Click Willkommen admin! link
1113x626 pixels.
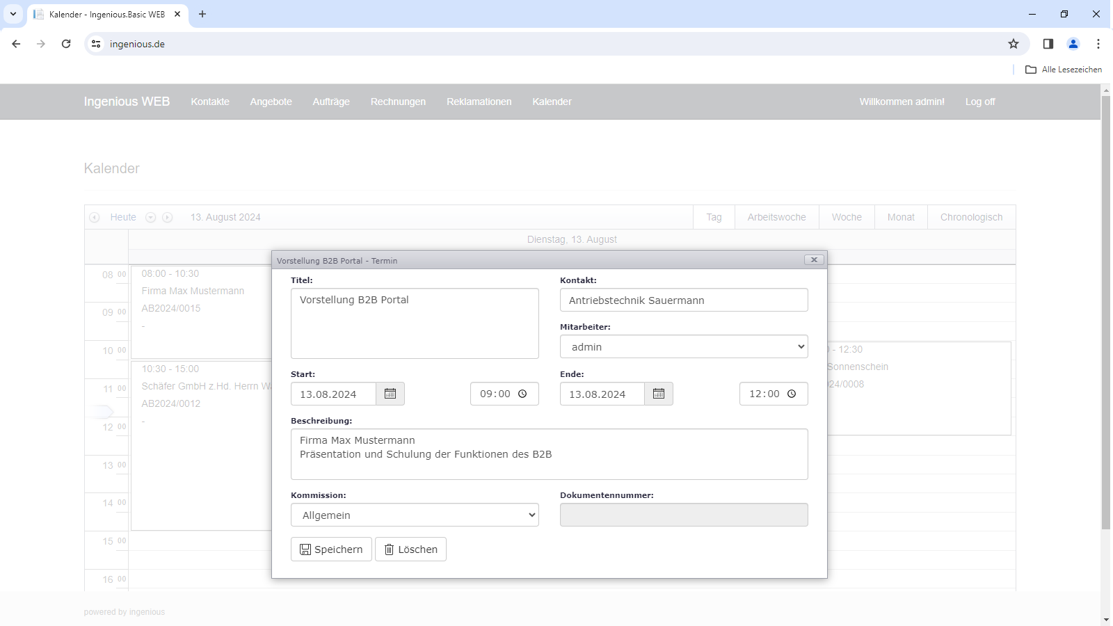902,102
